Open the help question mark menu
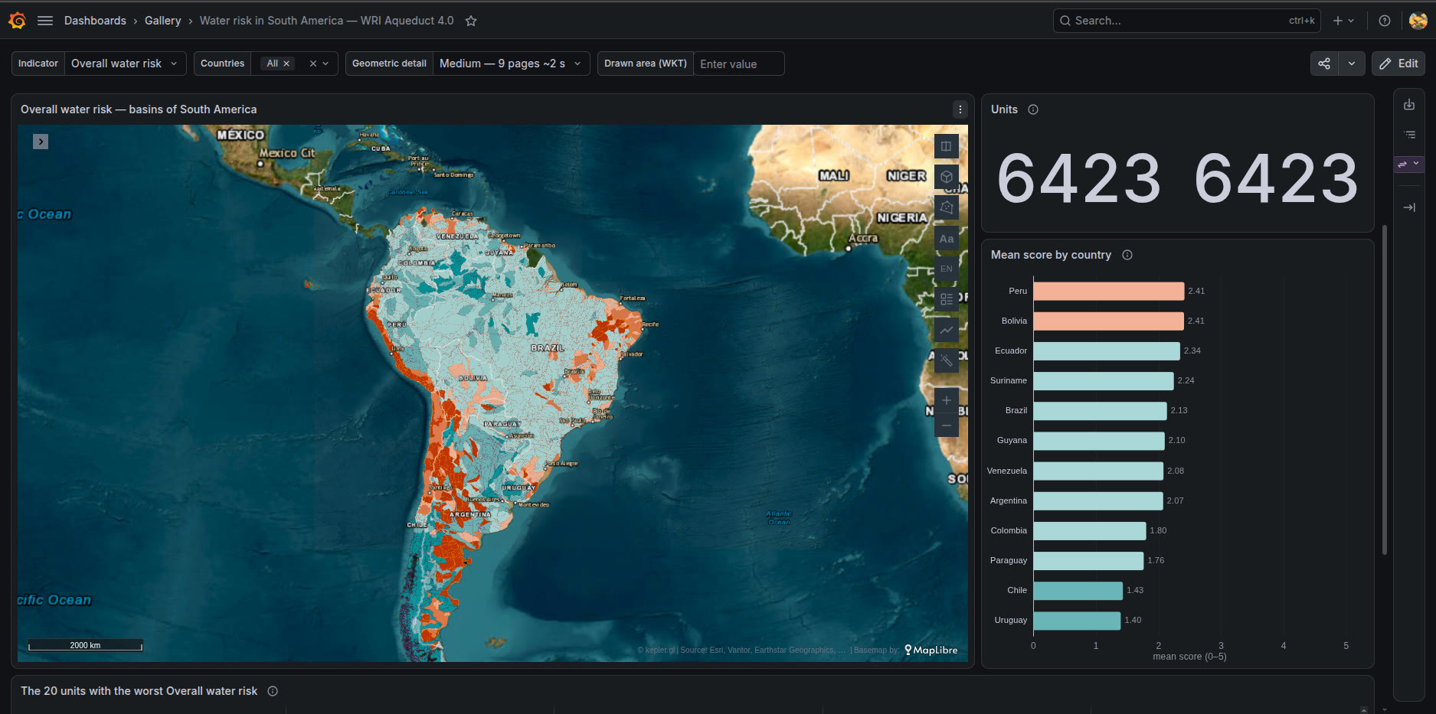 tap(1385, 21)
